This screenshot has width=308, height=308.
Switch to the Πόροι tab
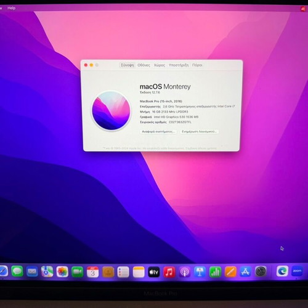point(197,65)
